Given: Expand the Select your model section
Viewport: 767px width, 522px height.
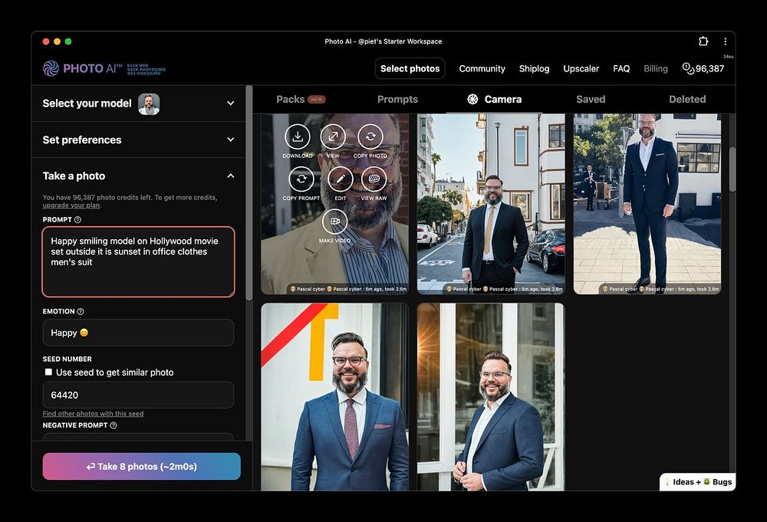Looking at the screenshot, I should [138, 103].
